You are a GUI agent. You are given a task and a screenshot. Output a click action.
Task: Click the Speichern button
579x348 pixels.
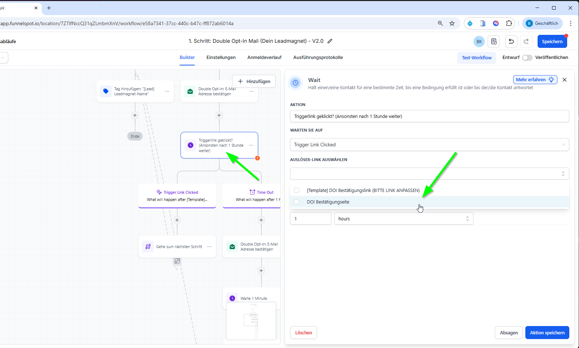(552, 41)
